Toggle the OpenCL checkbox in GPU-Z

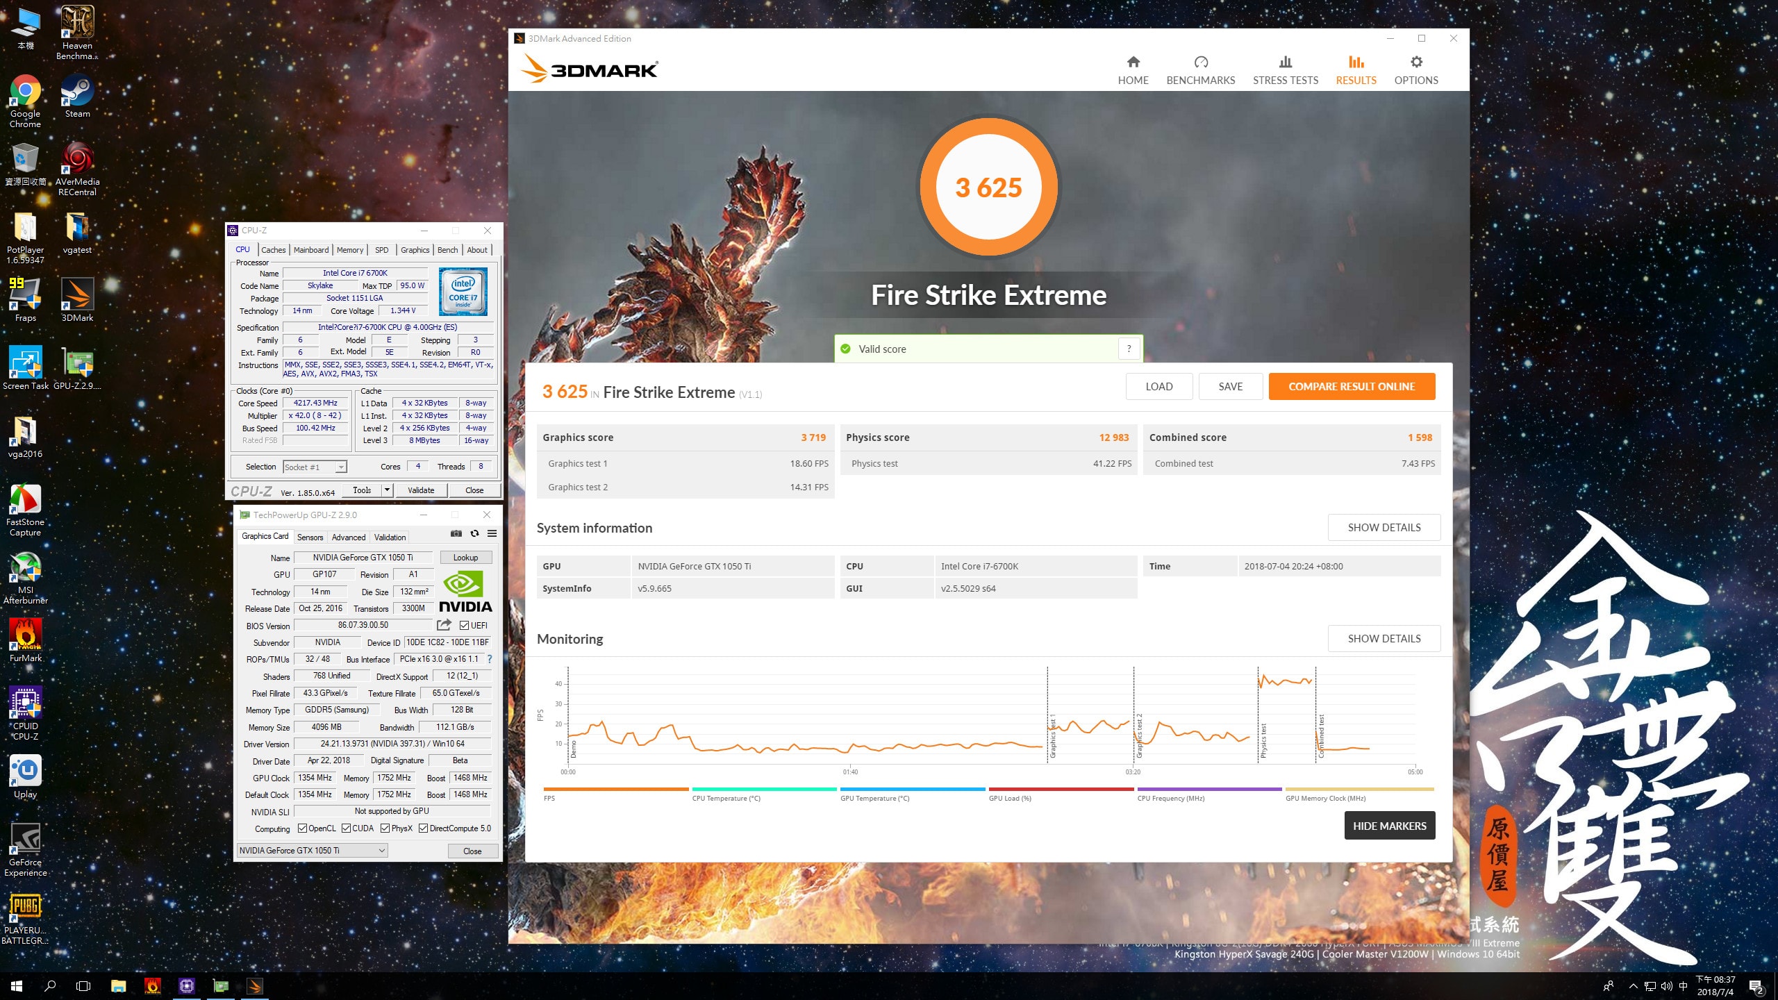coord(302,828)
